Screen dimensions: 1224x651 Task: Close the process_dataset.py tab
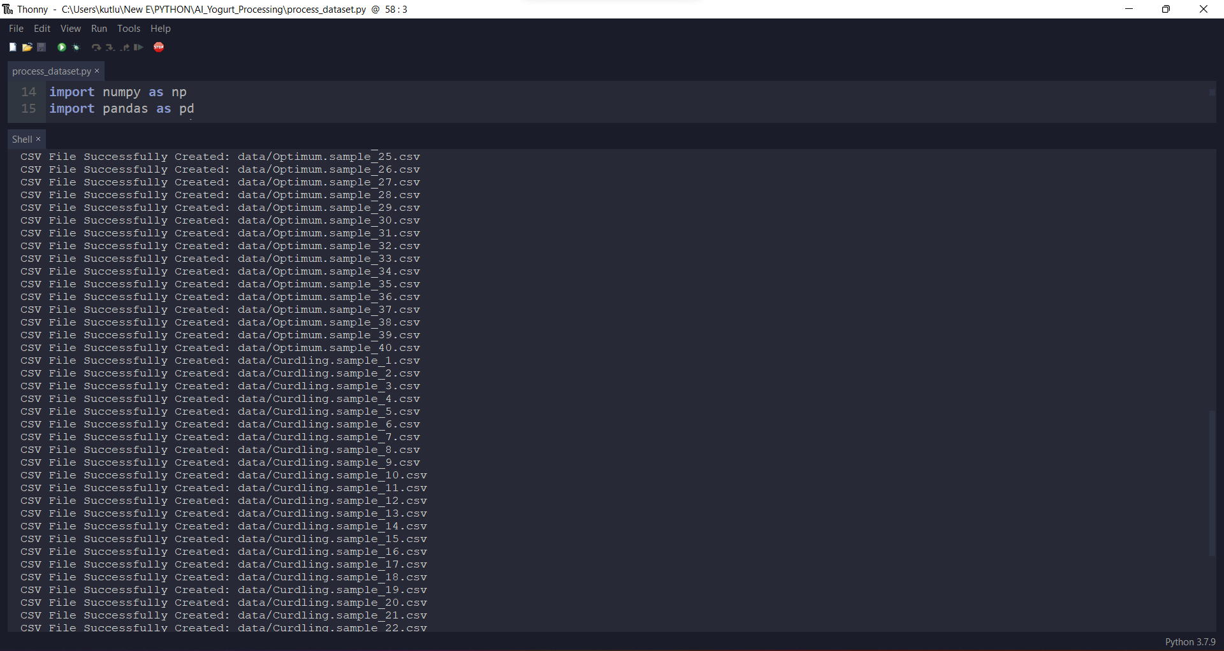97,71
